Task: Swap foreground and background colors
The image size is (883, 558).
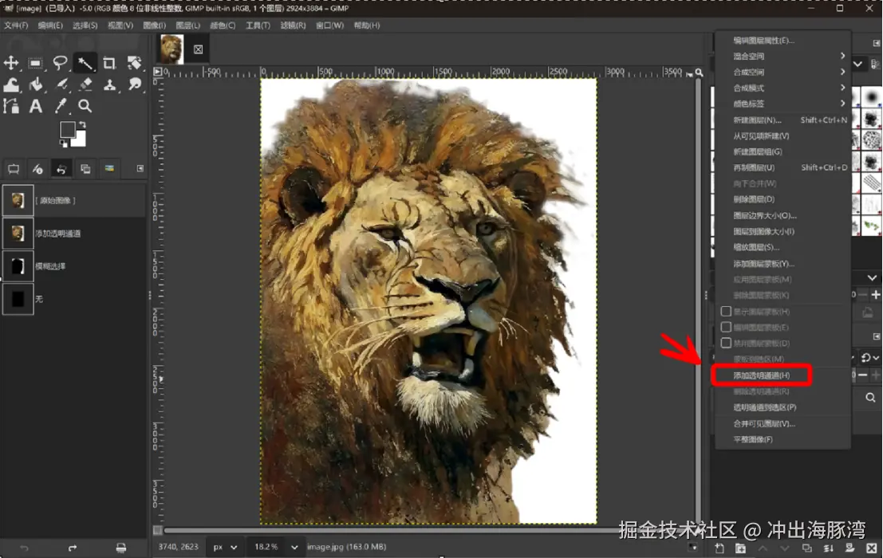Action: pyautogui.click(x=82, y=124)
